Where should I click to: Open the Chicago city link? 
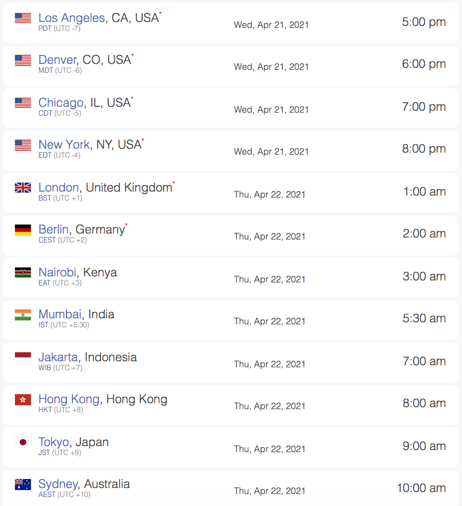coord(61,103)
